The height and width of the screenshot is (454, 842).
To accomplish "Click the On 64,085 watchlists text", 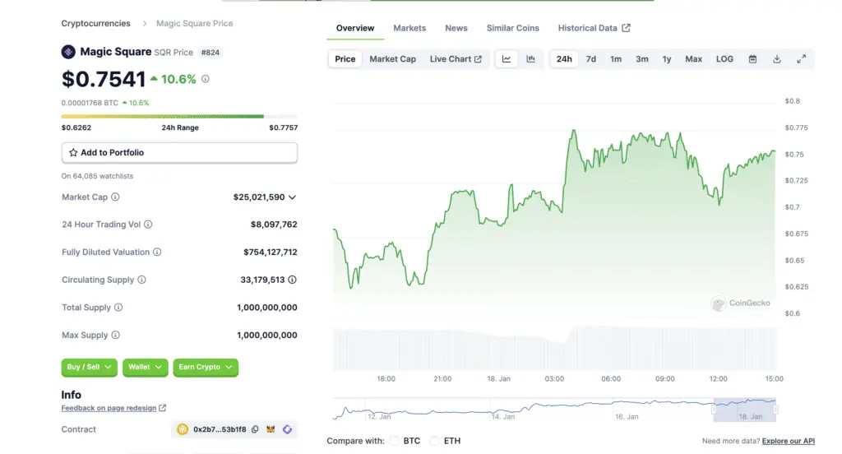I will coord(97,176).
